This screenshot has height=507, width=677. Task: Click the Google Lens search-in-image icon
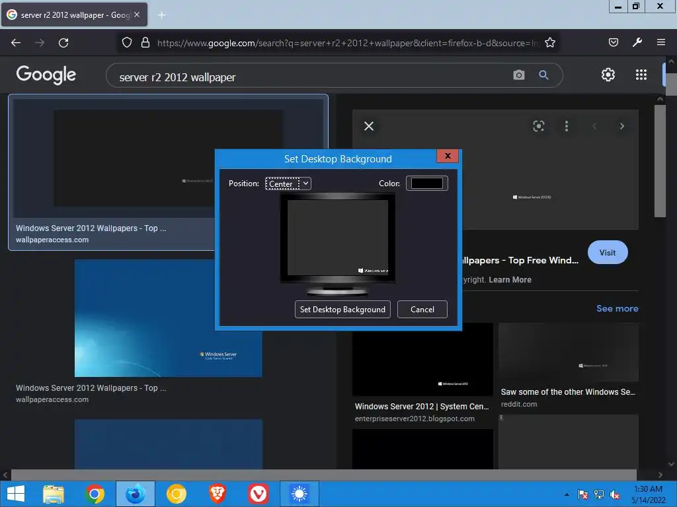click(x=538, y=126)
